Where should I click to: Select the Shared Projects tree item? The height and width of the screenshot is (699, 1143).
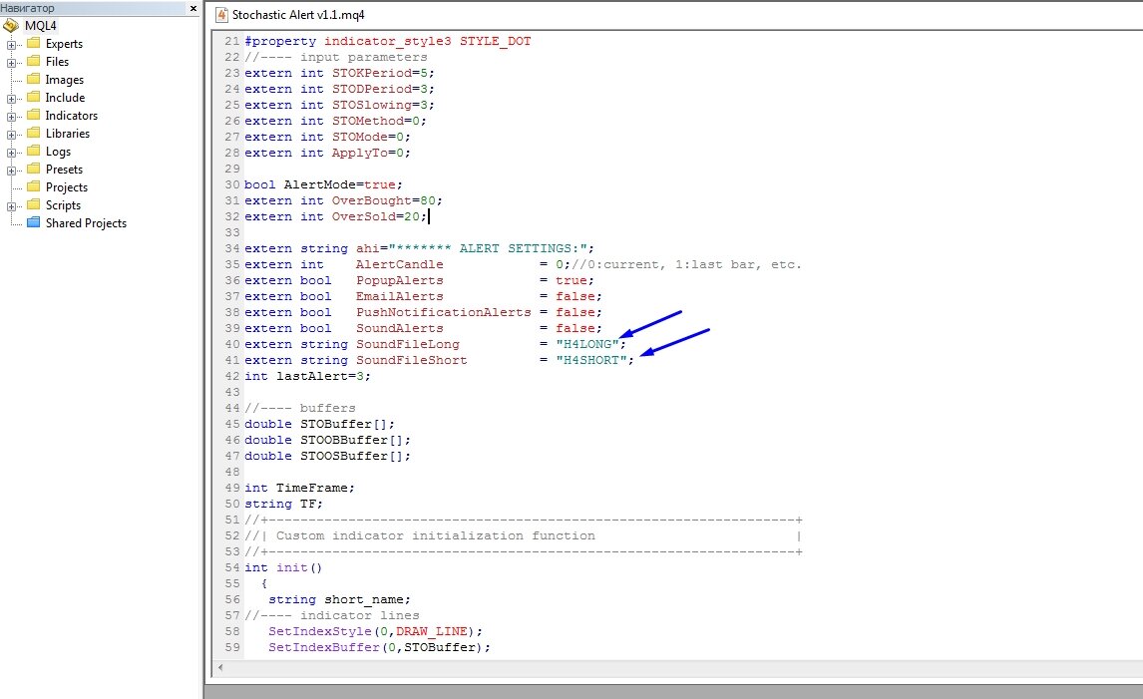pyautogui.click(x=86, y=223)
